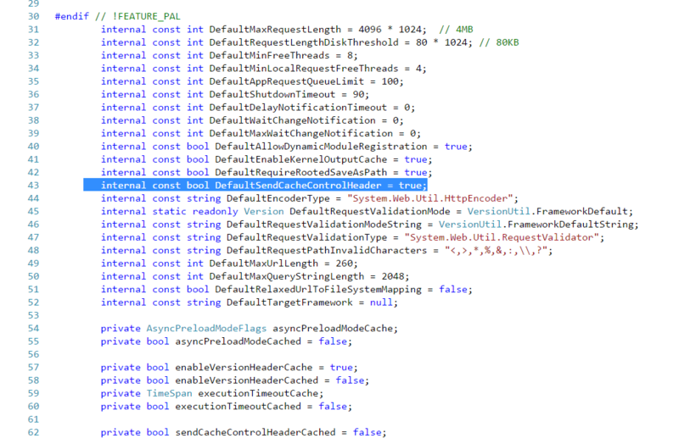Screen dimensions: 679x438
Task: Click enableVersionHeaderCache on line 57
Action: 244,367
